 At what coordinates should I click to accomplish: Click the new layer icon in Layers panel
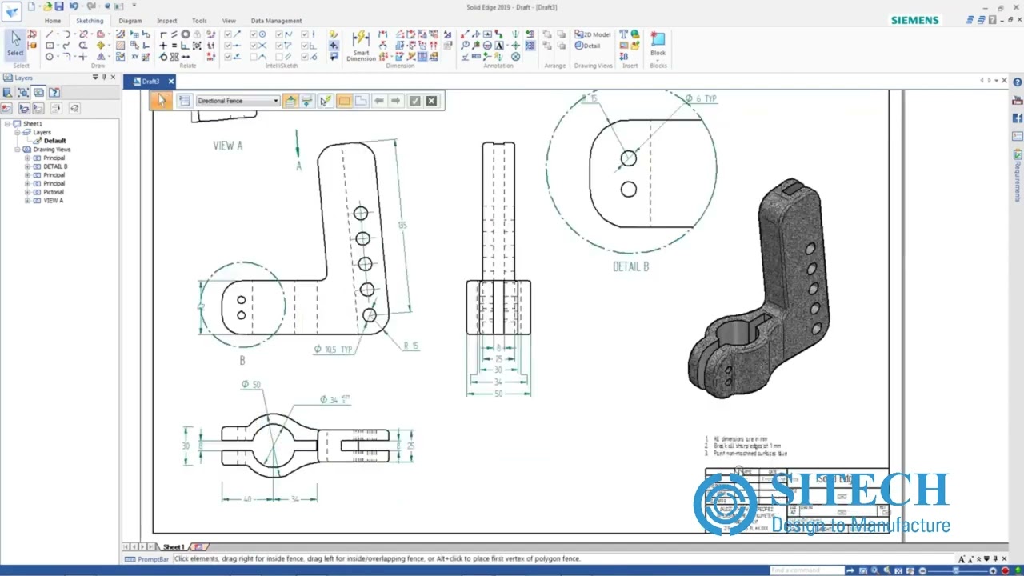click(6, 108)
